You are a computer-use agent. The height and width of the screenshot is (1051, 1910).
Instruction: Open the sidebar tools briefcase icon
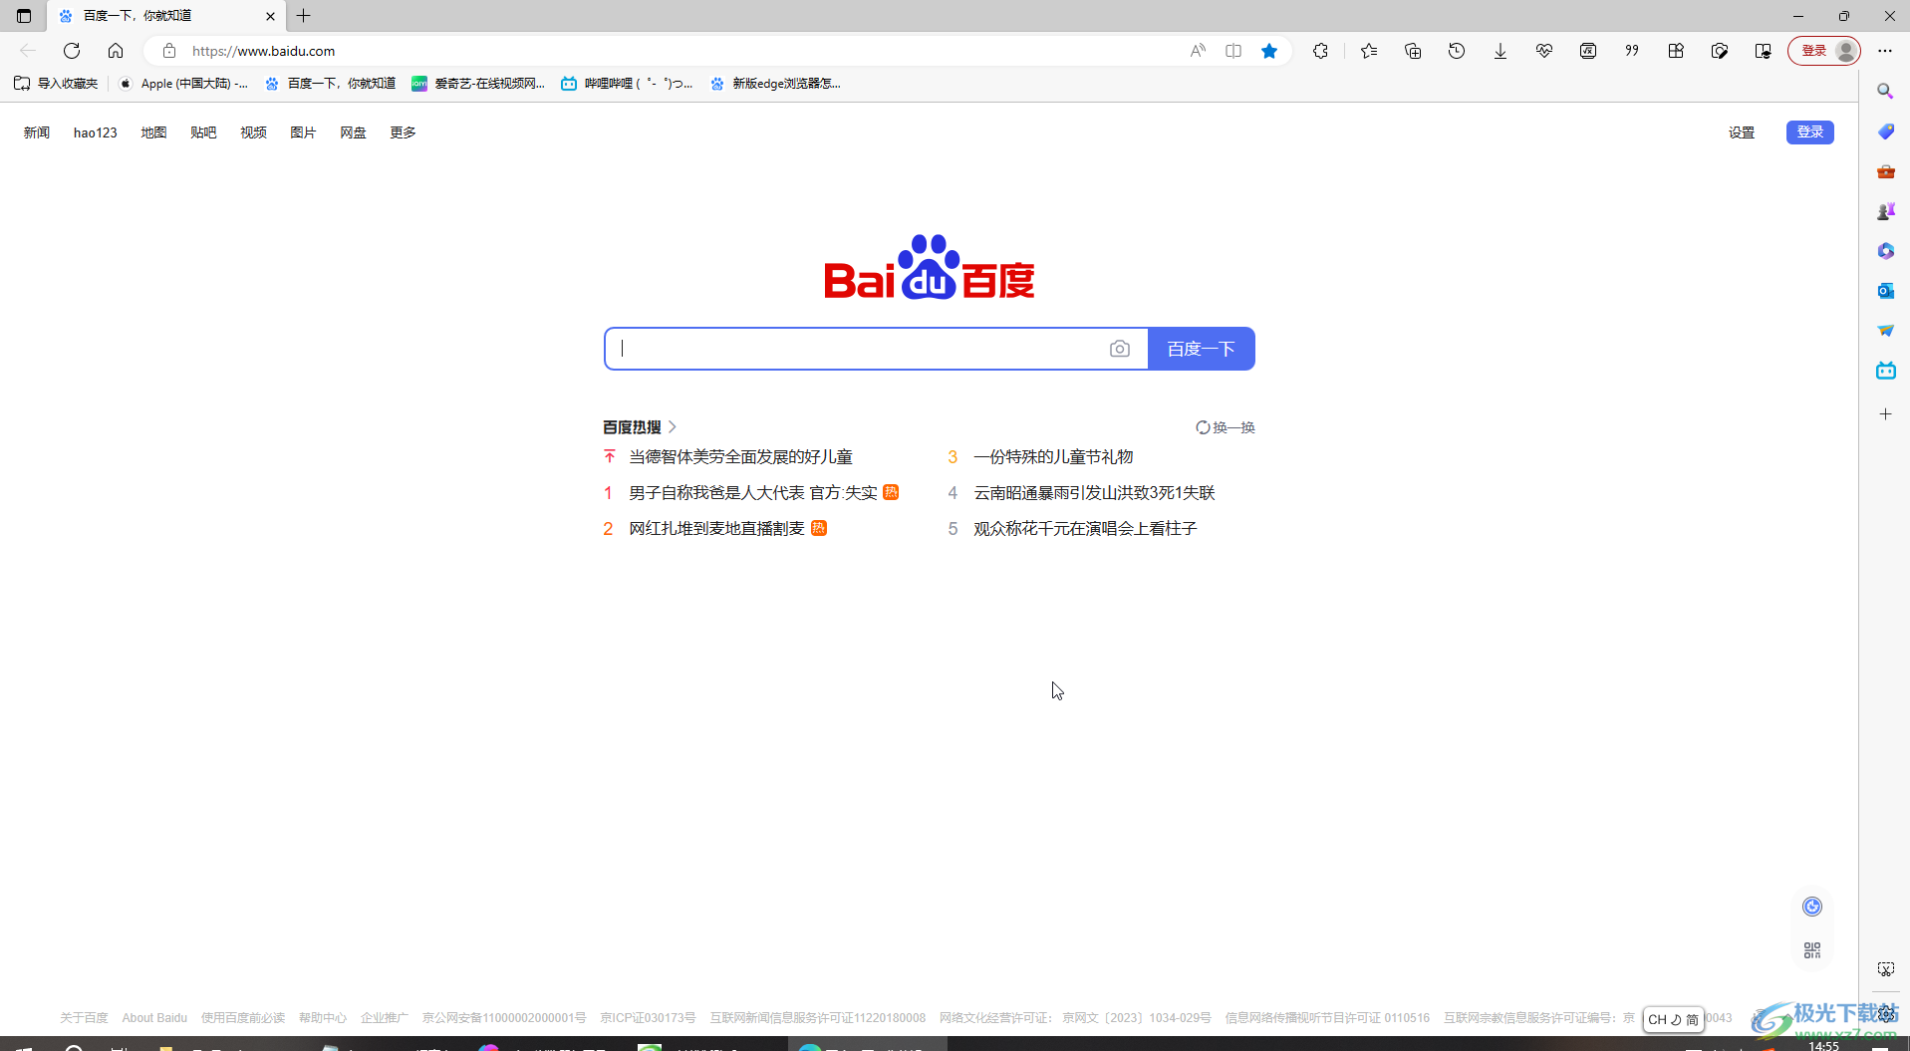click(1885, 171)
